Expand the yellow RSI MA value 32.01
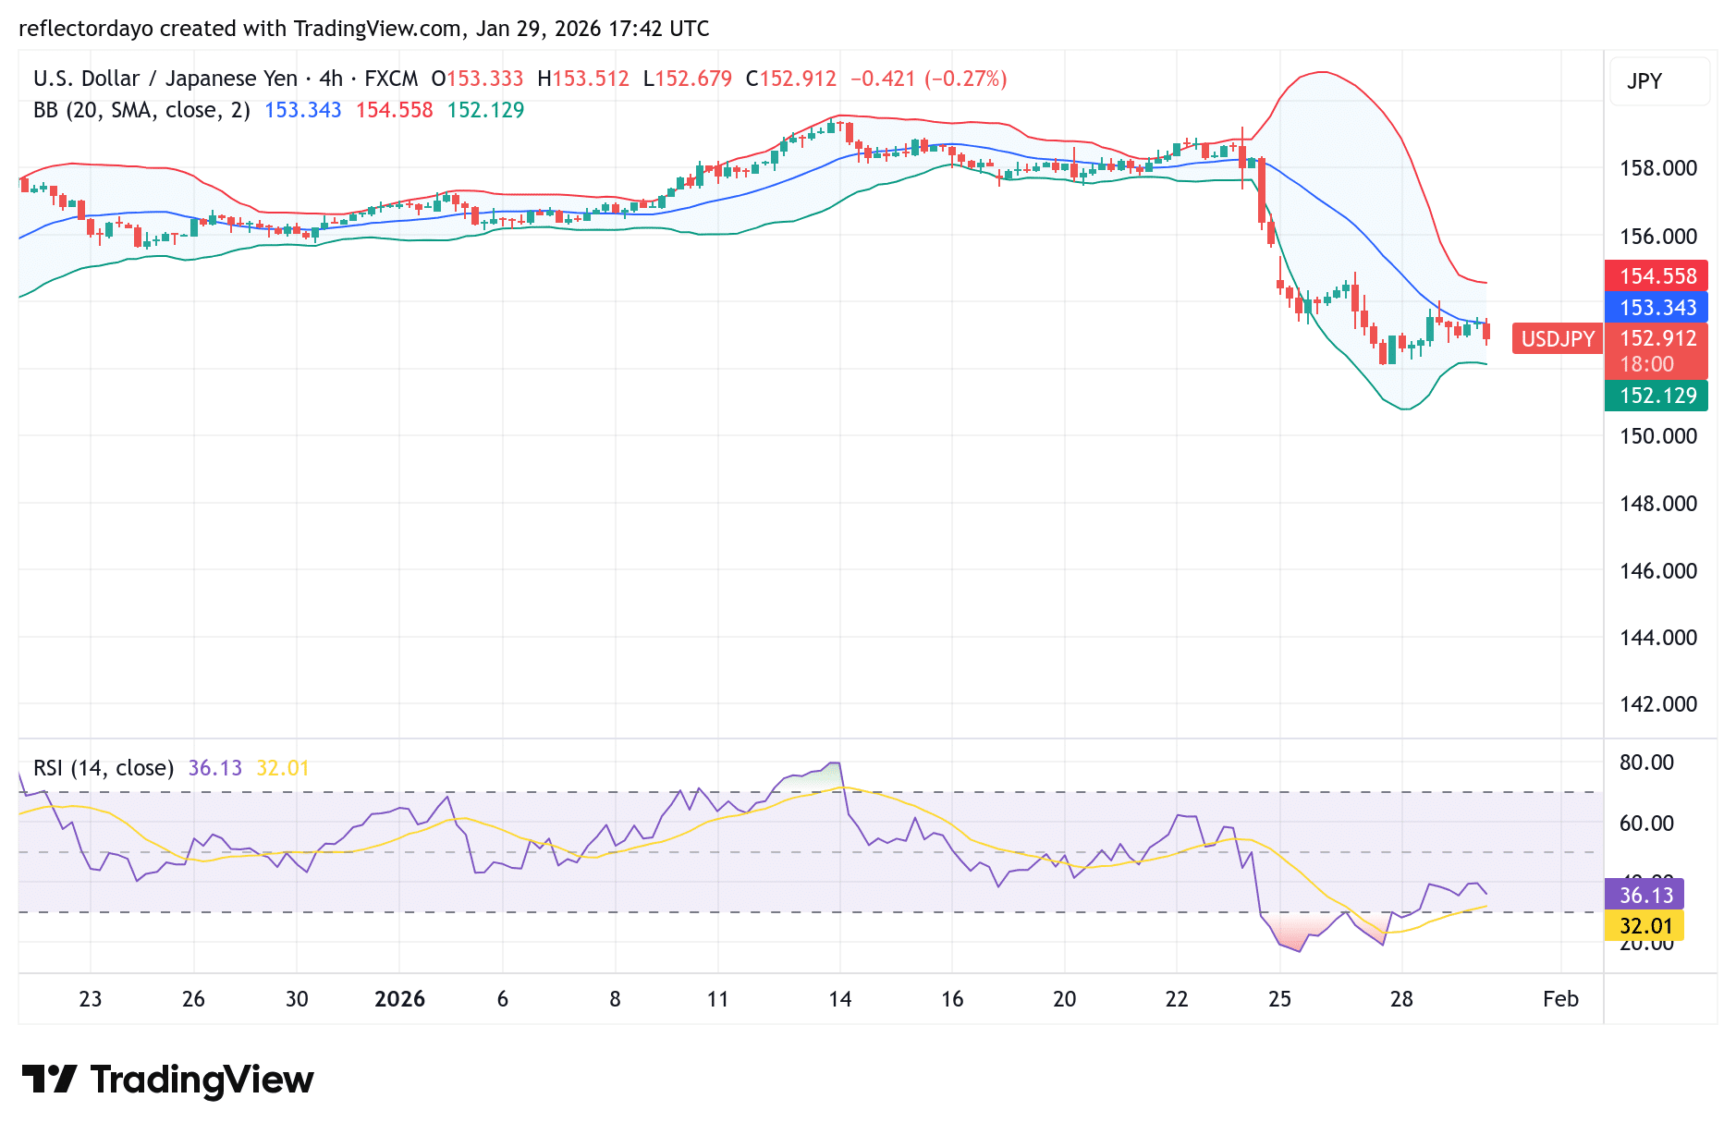This screenshot has width=1736, height=1135. pos(1646,925)
